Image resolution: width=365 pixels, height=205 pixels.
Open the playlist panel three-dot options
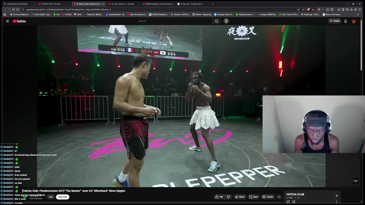[x=337, y=202]
